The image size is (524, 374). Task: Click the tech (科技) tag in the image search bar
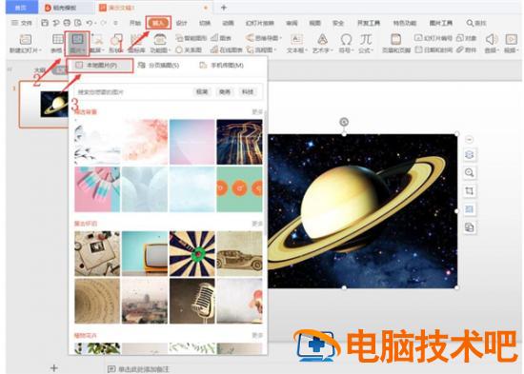click(248, 91)
